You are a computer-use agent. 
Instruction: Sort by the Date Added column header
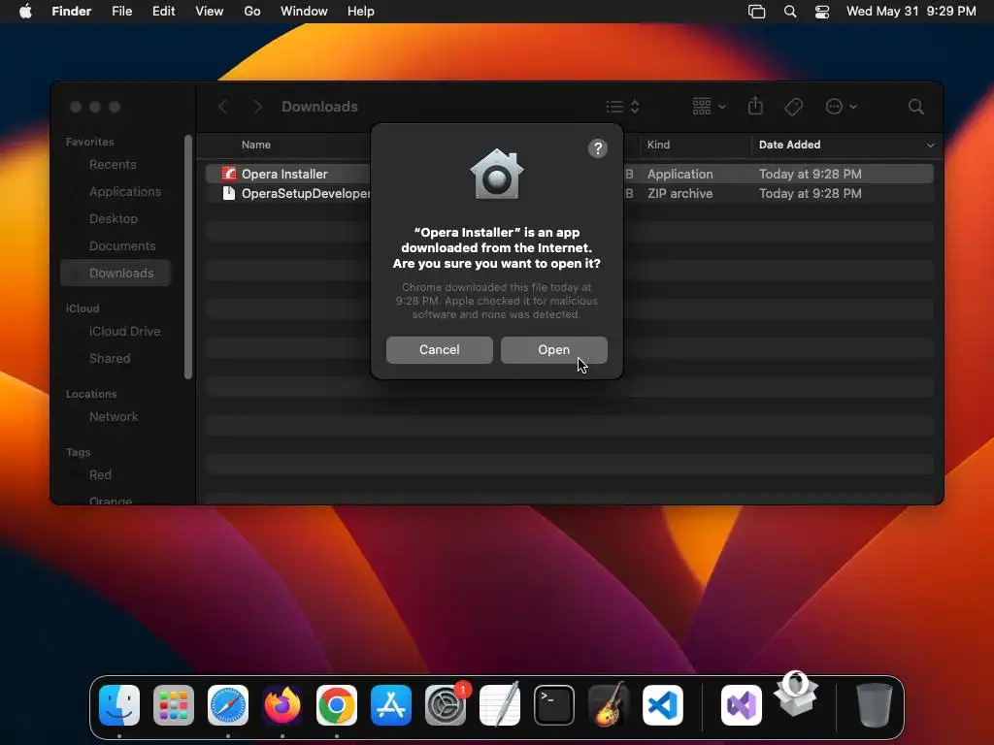point(789,145)
